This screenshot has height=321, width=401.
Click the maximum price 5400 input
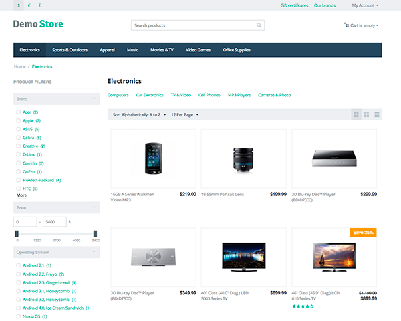point(55,221)
